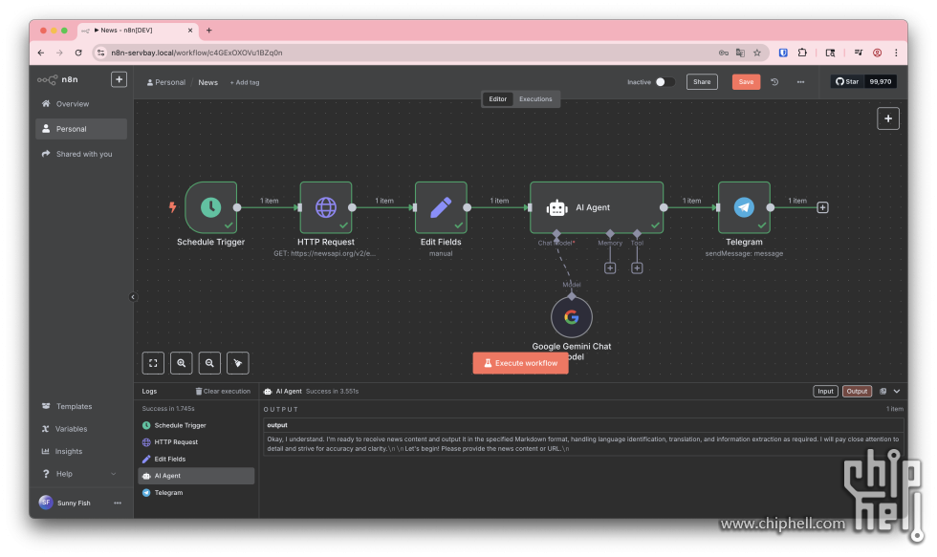937x557 pixels.
Task: Select HTTP Request log entry
Action: (x=196, y=441)
